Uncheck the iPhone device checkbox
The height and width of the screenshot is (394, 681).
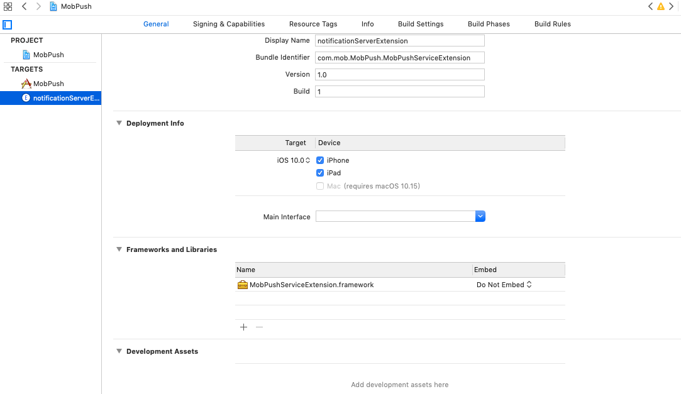(320, 160)
